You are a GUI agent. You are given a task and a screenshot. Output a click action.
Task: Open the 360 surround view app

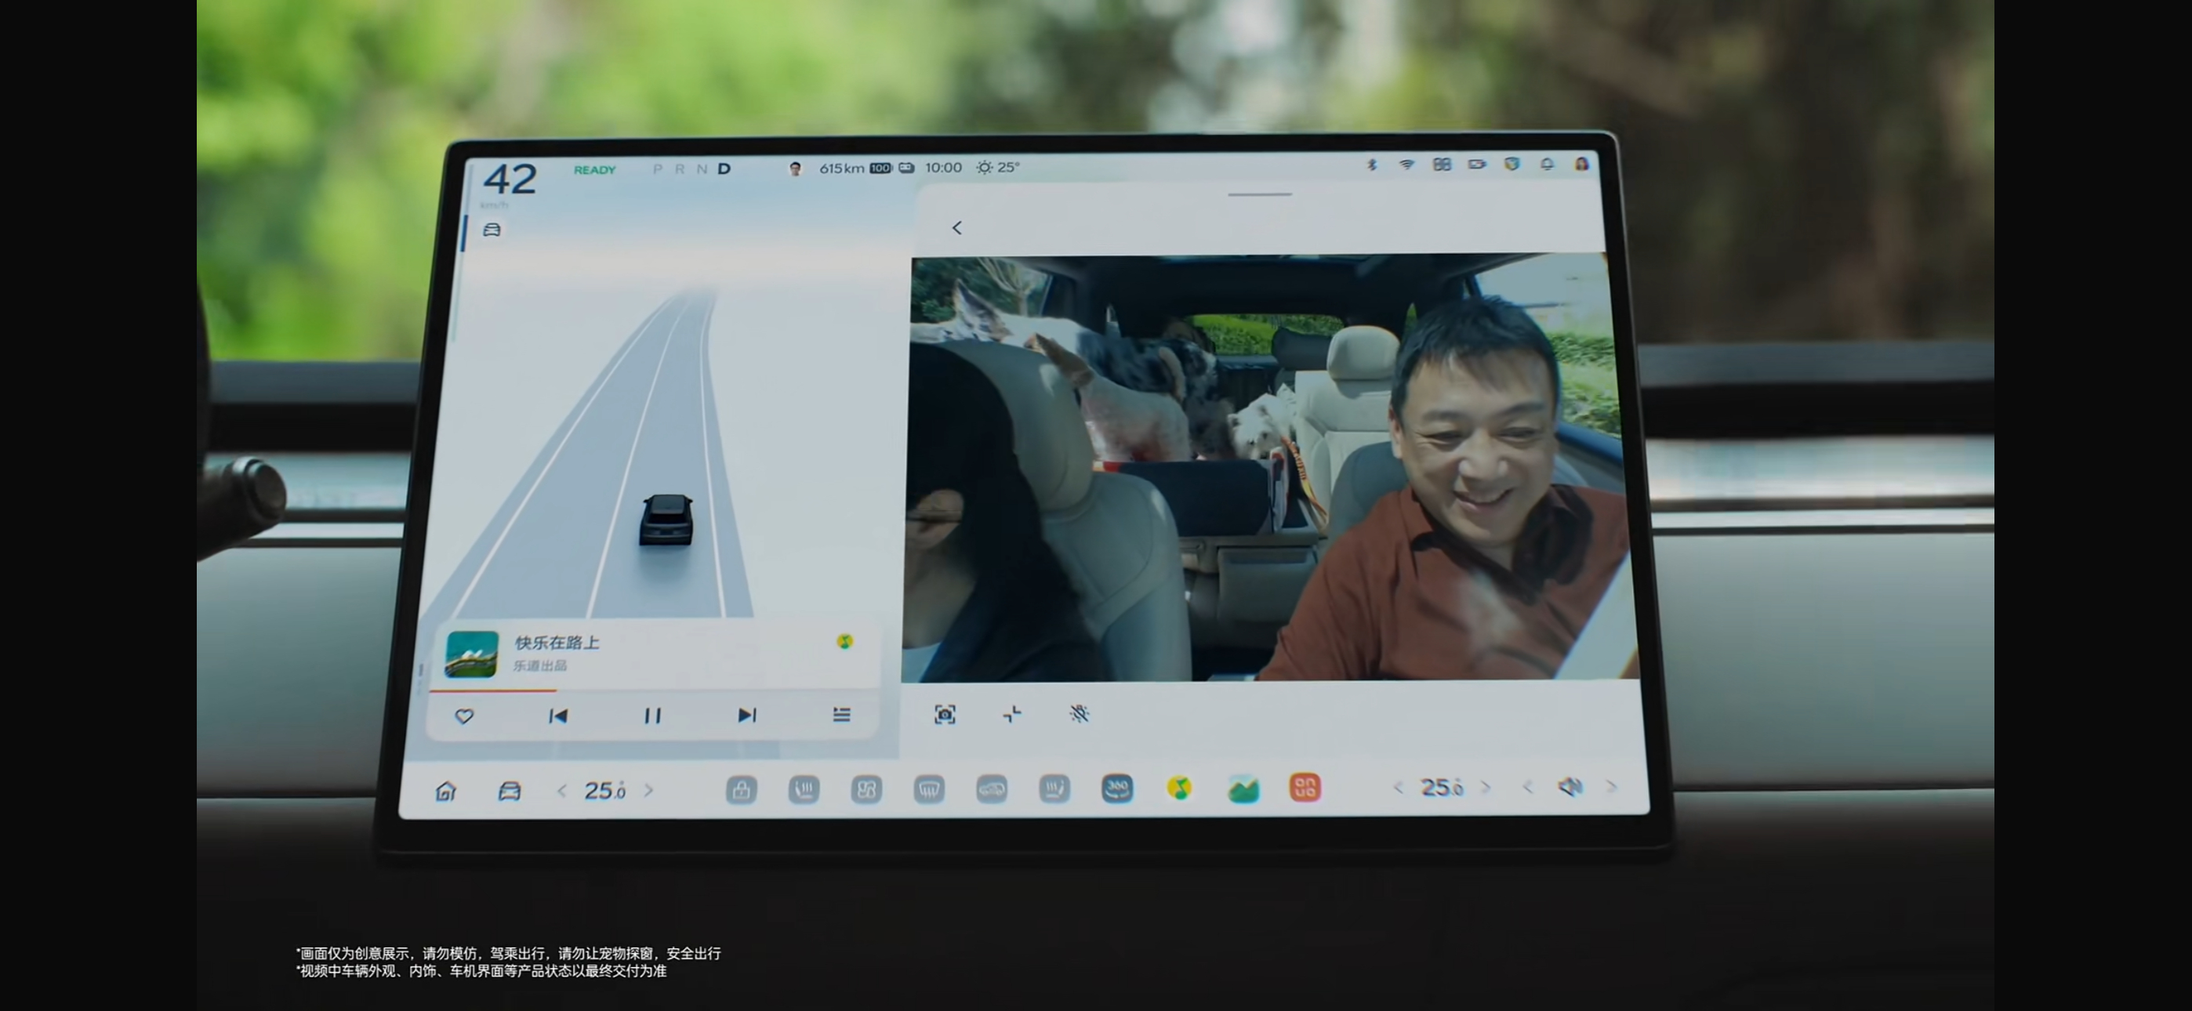(1116, 788)
